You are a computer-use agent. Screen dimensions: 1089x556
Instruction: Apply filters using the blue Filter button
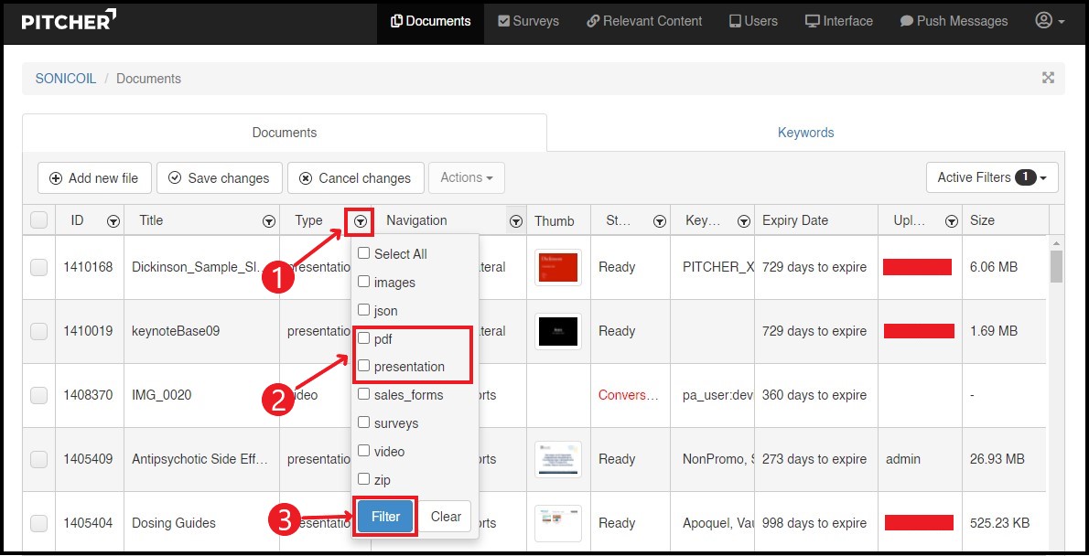tap(384, 516)
